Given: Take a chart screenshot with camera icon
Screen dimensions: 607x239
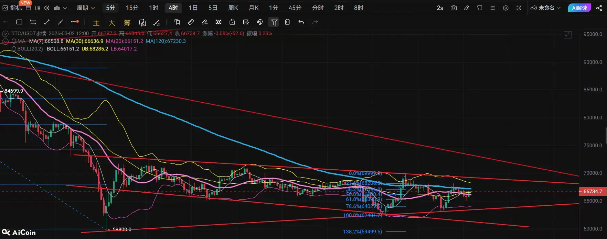Looking at the screenshot, I should point(454,8).
